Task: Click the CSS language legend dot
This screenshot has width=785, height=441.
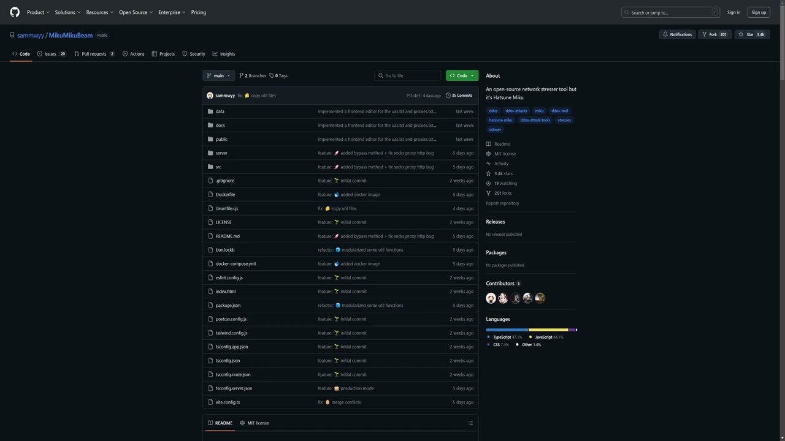Action: 489,345
